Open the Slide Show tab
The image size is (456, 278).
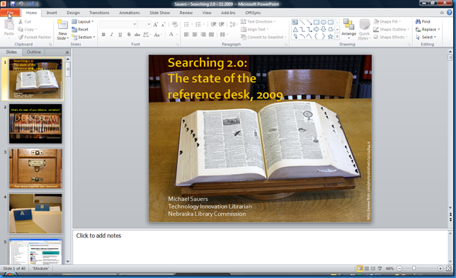pos(159,13)
